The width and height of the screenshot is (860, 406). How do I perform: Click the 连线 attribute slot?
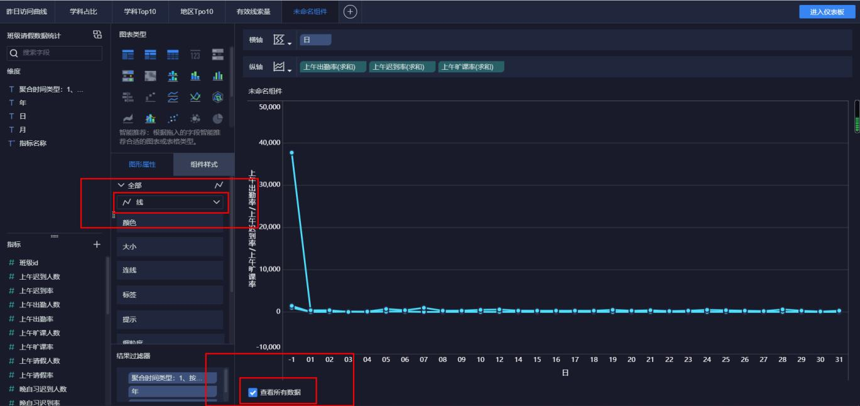coord(170,270)
